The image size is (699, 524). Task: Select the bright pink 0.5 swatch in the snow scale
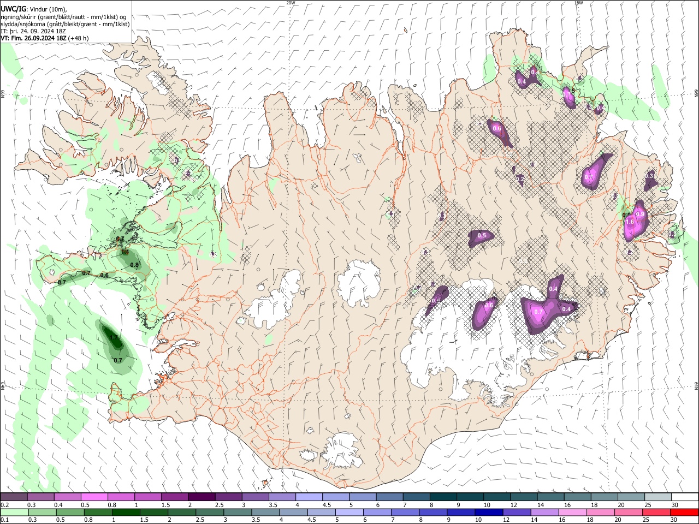[x=94, y=497]
